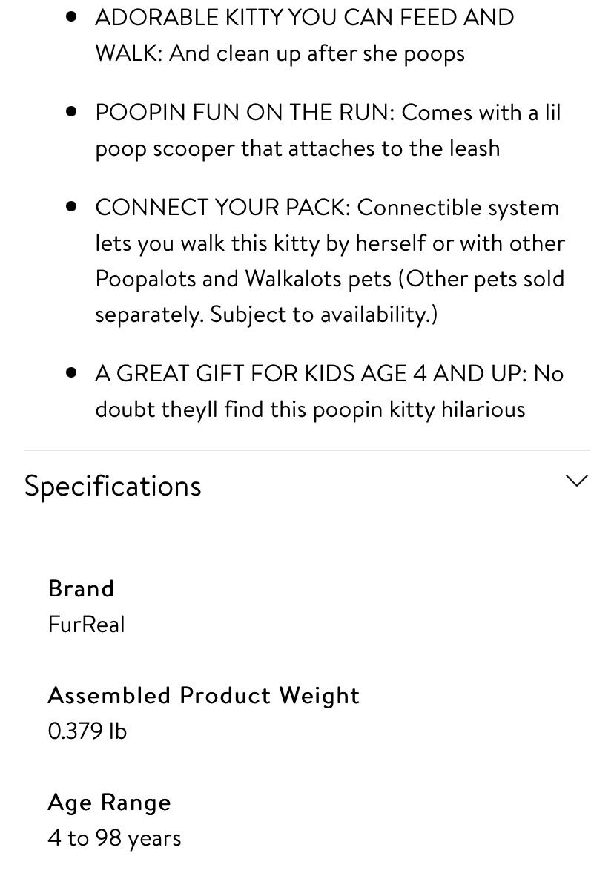Click the Assembled Product Weight label
The height and width of the screenshot is (882, 614).
coord(203,696)
